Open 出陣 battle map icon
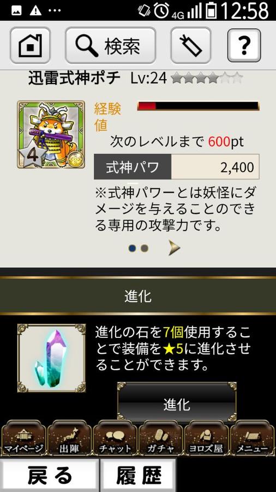This screenshot has width=276, height=492. 69,438
